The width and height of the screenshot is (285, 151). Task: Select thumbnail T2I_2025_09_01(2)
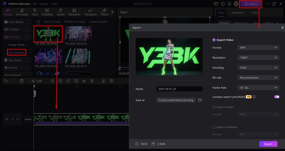tap(48, 56)
